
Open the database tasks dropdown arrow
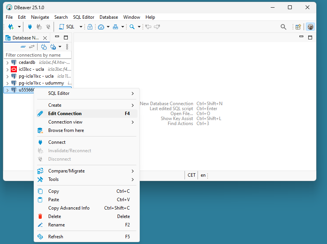click(x=123, y=27)
